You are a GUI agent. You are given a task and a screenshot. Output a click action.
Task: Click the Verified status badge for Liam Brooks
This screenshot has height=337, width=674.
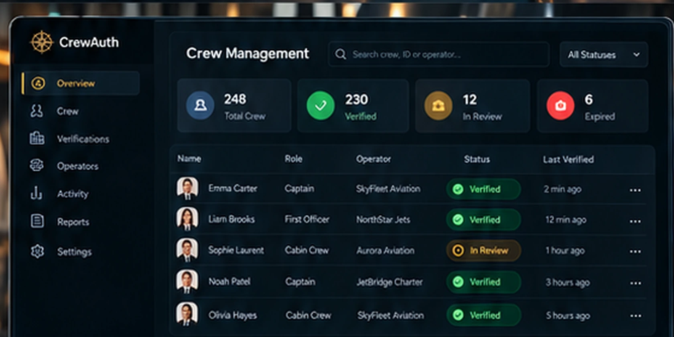click(x=483, y=220)
